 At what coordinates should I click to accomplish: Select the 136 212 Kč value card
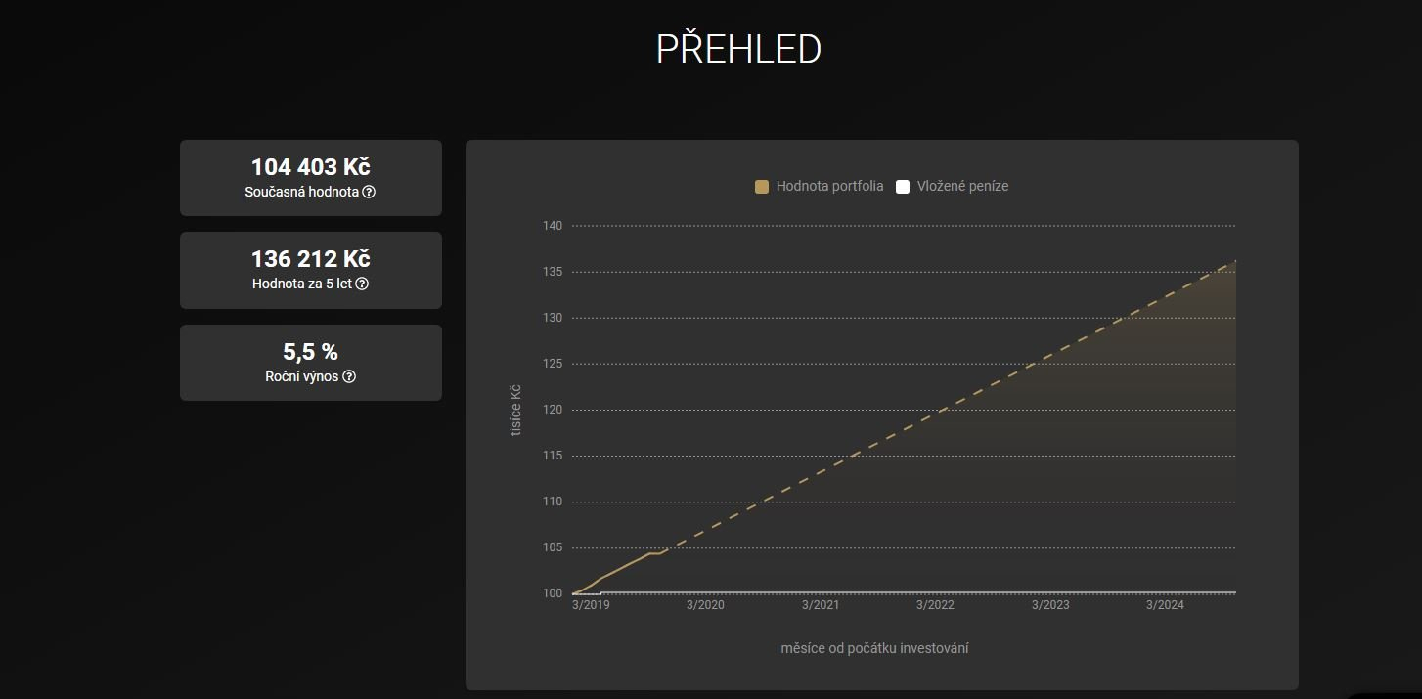point(310,270)
